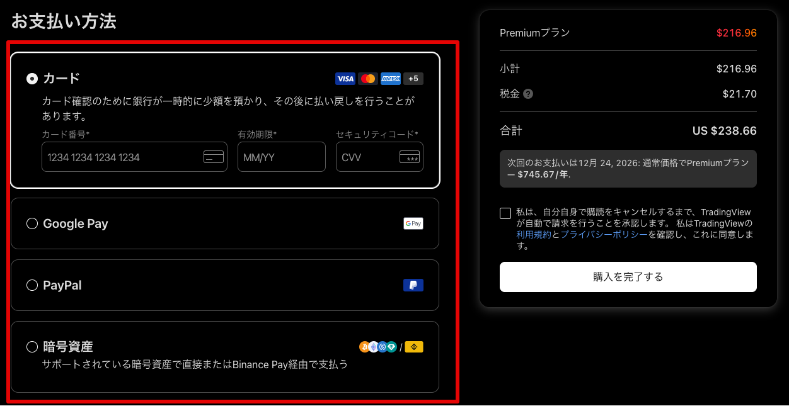Image resolution: width=789 pixels, height=406 pixels.
Task: Expand the +5 more card types badge
Action: [413, 79]
